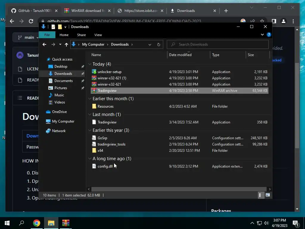Switch to large icons view layout

(268, 195)
